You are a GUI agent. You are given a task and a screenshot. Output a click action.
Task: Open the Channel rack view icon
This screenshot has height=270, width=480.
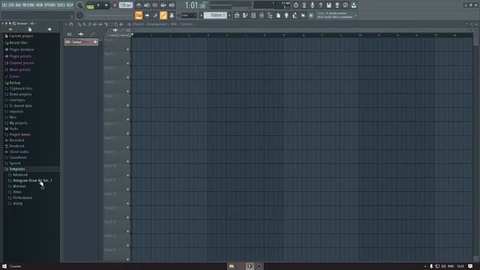pos(253,15)
